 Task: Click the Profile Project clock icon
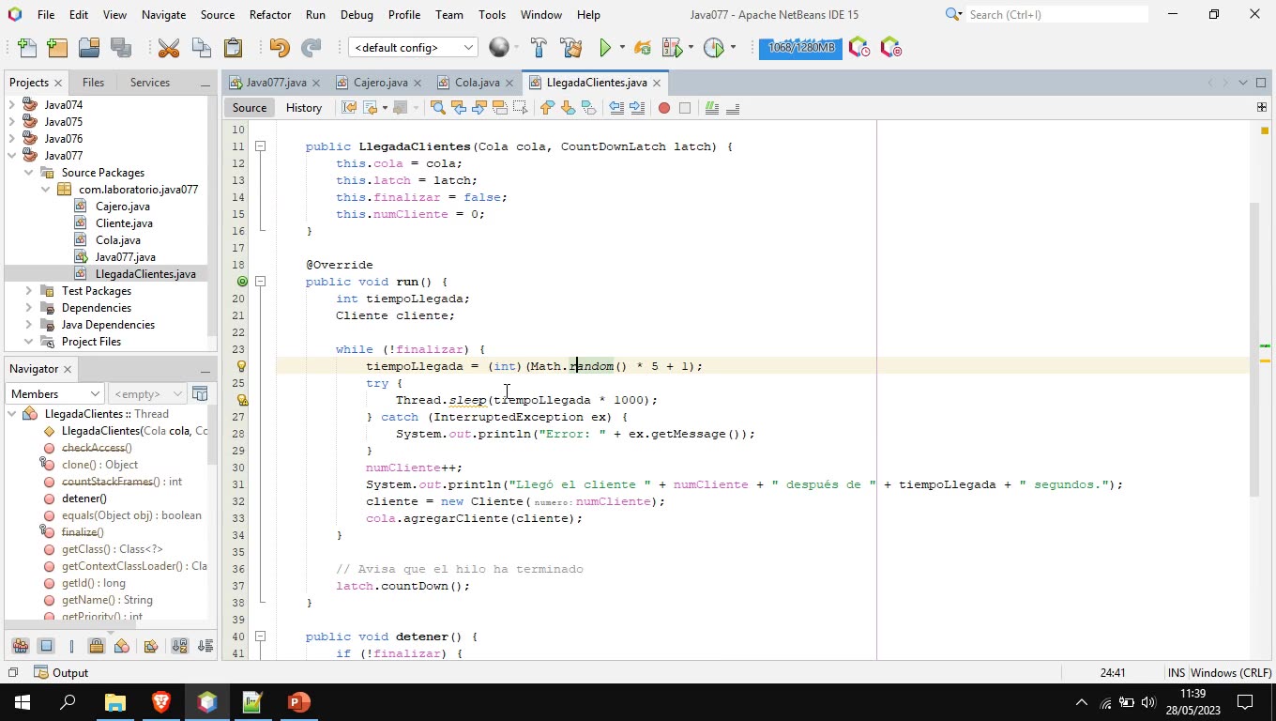[713, 47]
